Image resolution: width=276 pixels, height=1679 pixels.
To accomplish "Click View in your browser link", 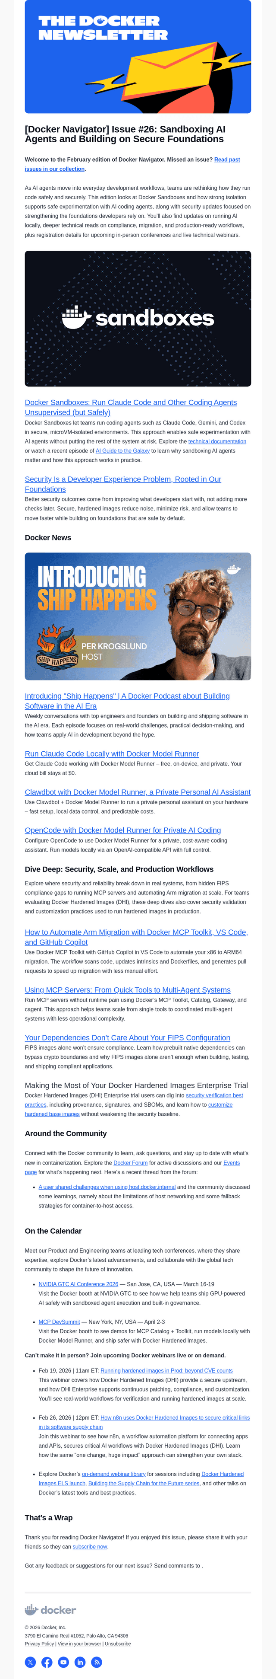I will (x=79, y=1644).
